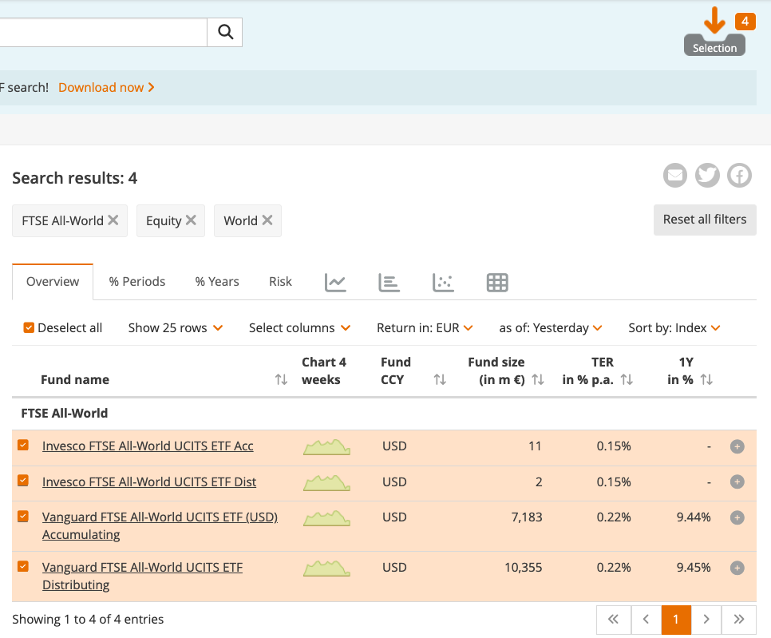Expand the Select columns dropdown
This screenshot has width=771, height=638.
click(x=299, y=327)
